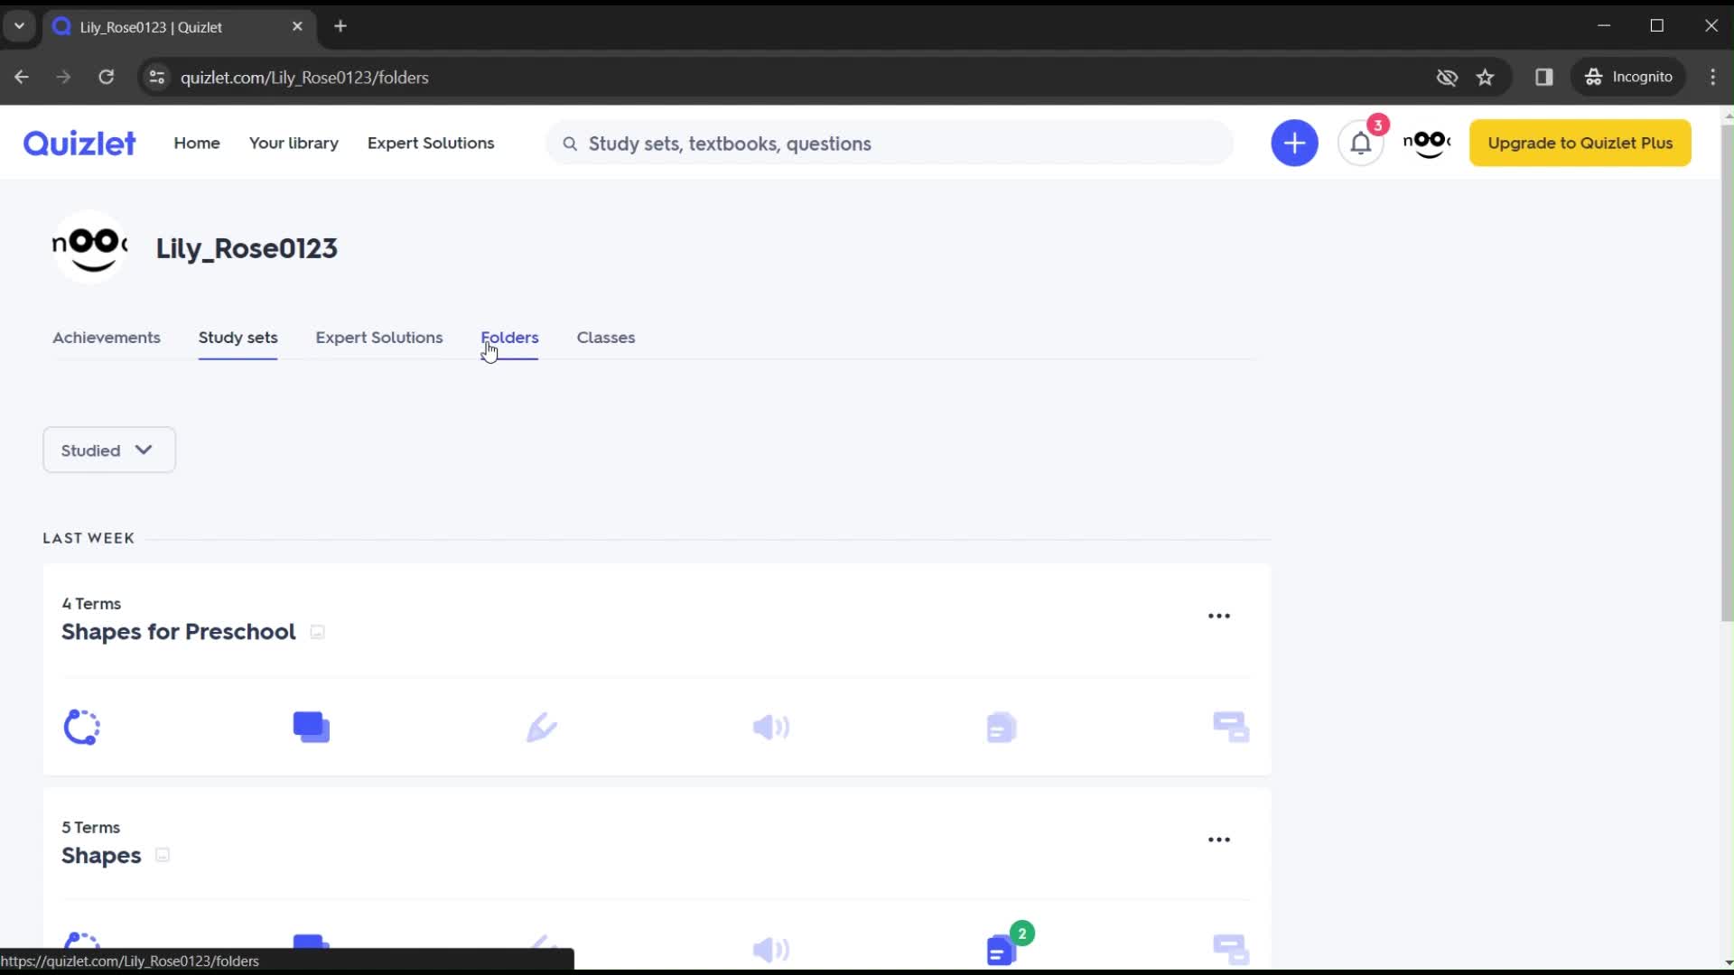Screen dimensions: 1734x975
Task: Switch to the Folders tab
Action: click(x=509, y=338)
